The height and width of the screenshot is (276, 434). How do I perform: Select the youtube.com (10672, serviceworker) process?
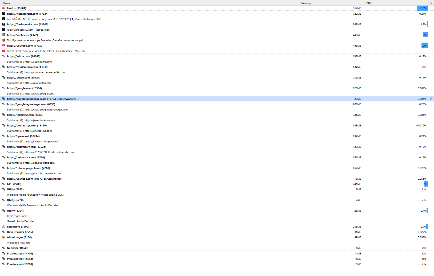pos(217,179)
